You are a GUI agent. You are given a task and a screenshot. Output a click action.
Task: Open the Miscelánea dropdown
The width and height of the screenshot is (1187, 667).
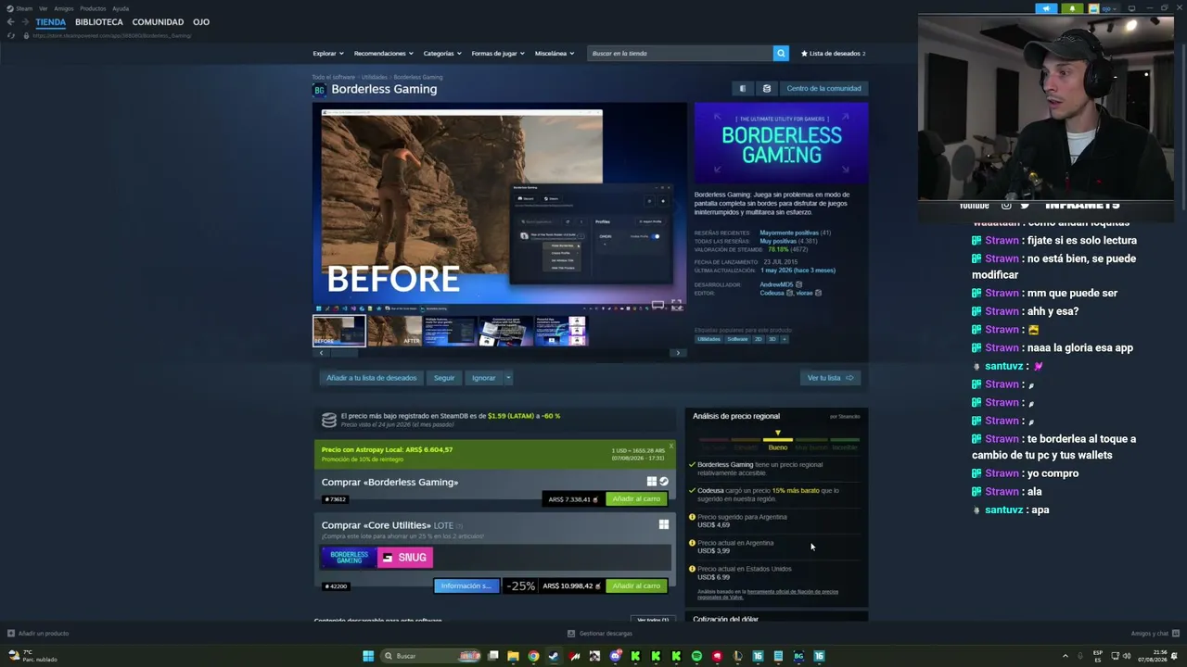tap(555, 54)
